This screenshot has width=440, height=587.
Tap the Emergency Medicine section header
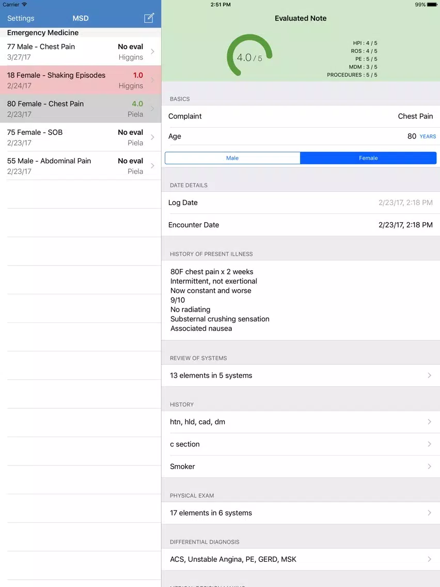(43, 33)
